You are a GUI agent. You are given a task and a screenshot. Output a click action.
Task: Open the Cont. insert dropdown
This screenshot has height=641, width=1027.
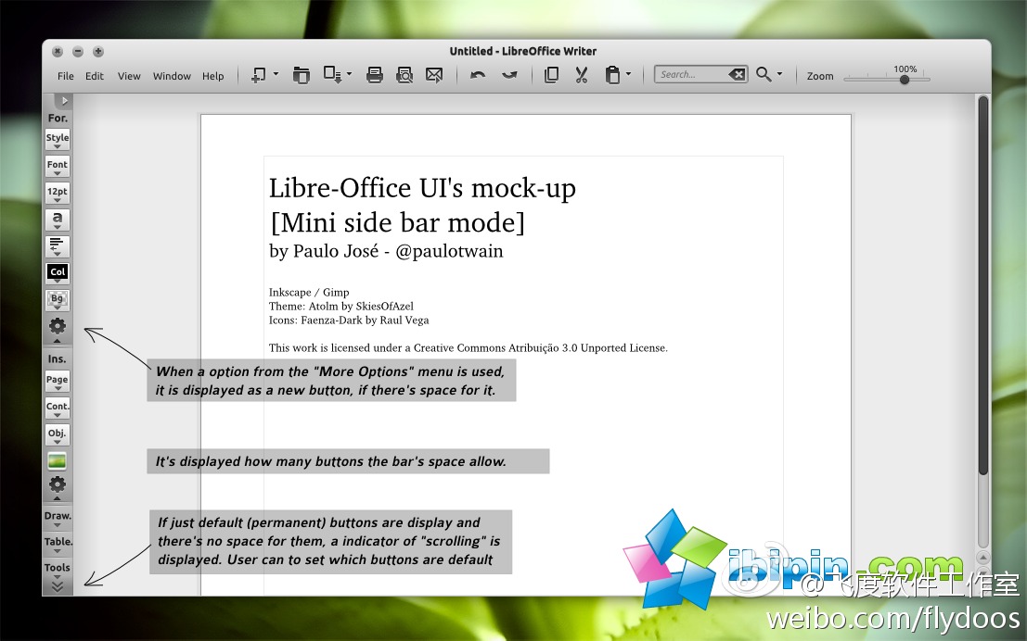tap(57, 408)
